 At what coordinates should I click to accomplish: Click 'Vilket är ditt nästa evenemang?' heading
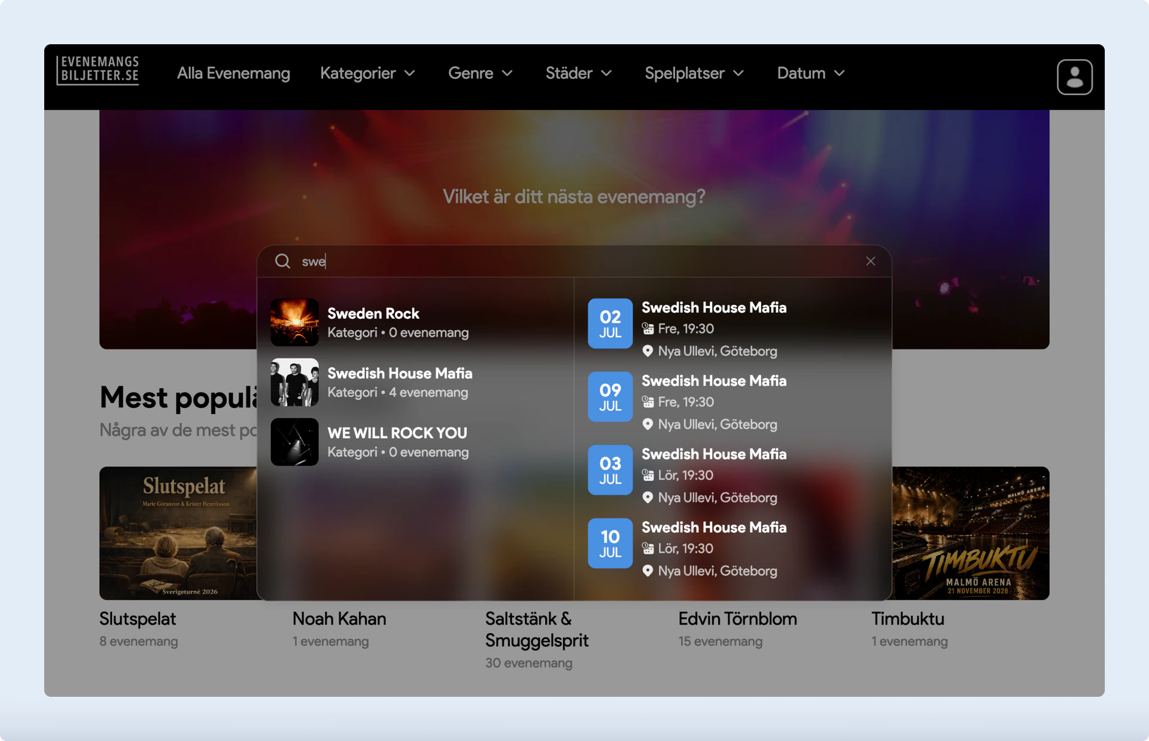click(x=574, y=196)
